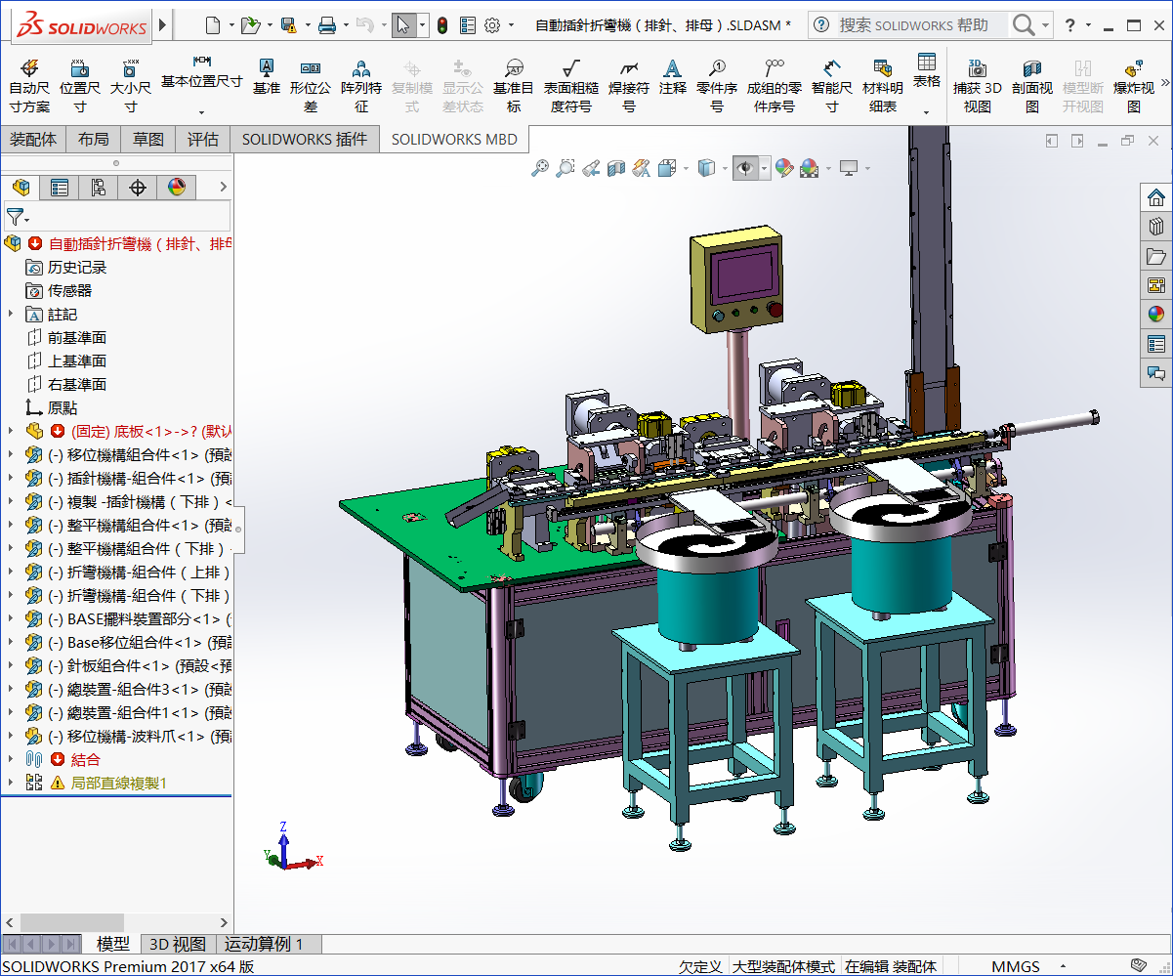Click the 自动尺寸方案 auto dimension scheme tool
This screenshot has width=1173, height=976.
[29, 85]
